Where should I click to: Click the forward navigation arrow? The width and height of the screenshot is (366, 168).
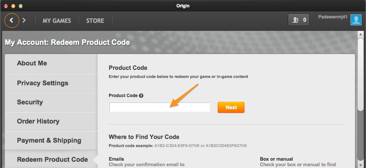pos(24,20)
